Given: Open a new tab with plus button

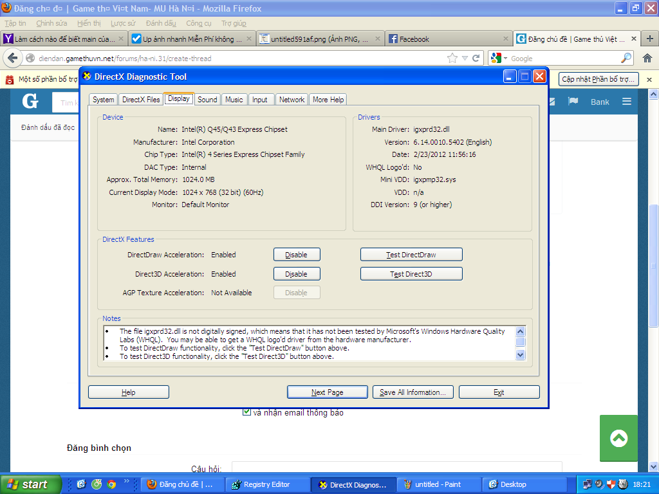Looking at the screenshot, I should 650,39.
